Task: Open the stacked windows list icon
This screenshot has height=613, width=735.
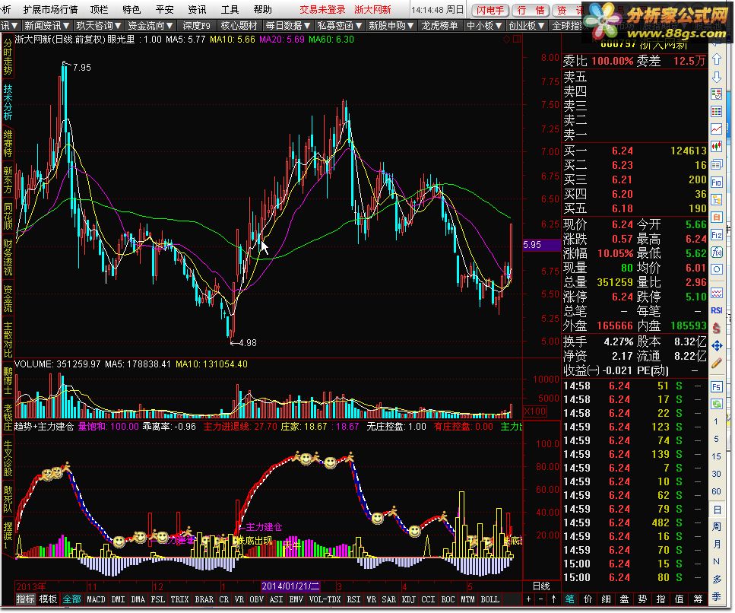Action: [716, 164]
